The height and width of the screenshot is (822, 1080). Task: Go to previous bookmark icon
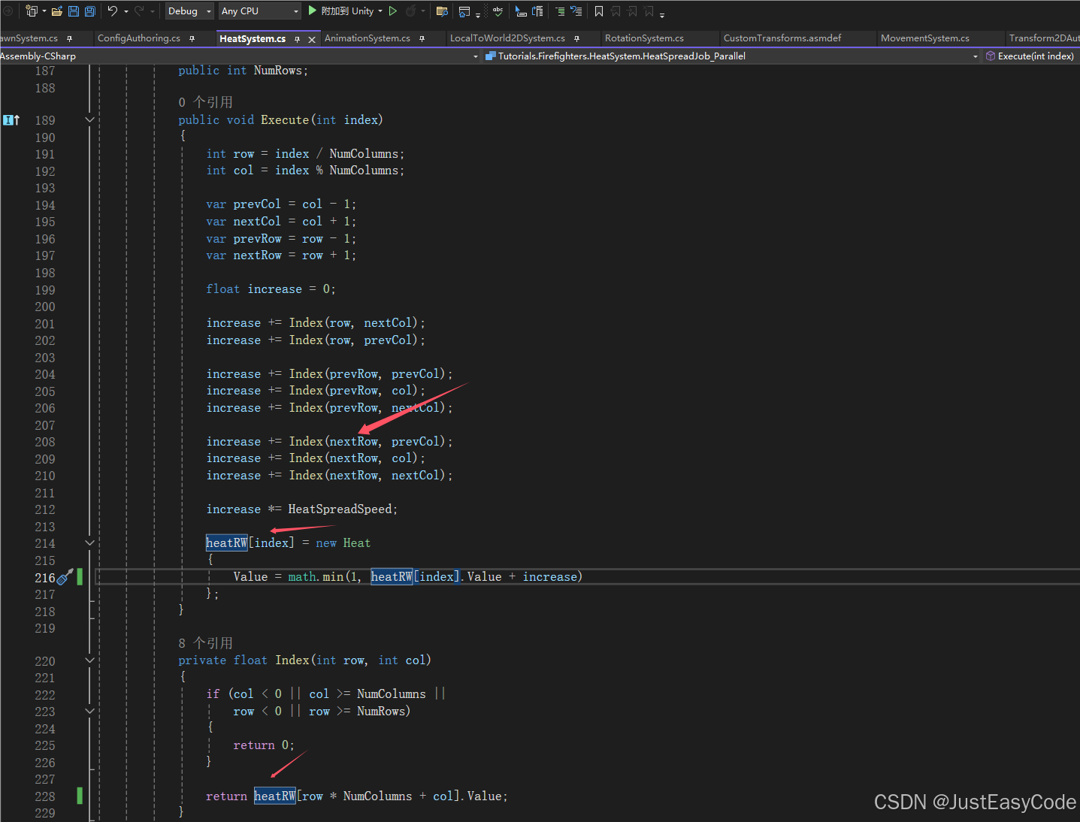[616, 11]
